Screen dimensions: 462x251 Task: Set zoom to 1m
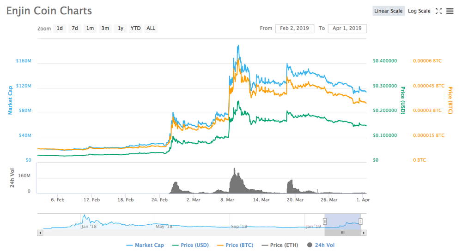[x=90, y=28]
